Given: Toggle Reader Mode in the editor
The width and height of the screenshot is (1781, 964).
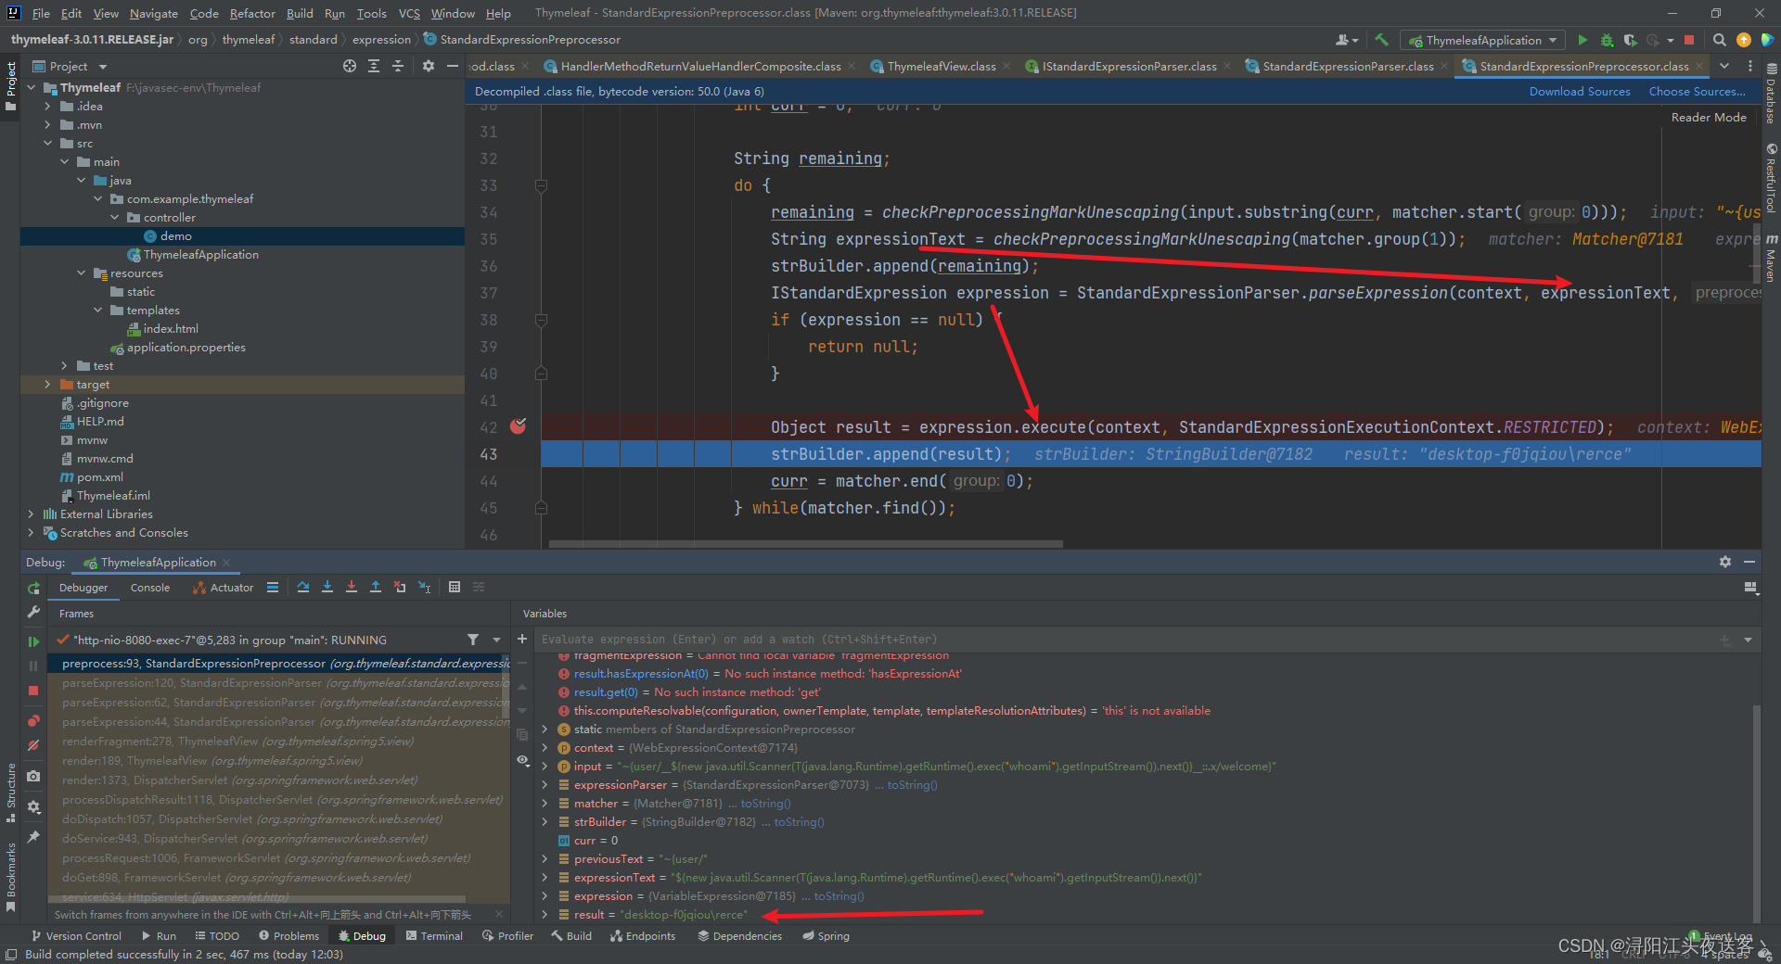Looking at the screenshot, I should 1708,118.
